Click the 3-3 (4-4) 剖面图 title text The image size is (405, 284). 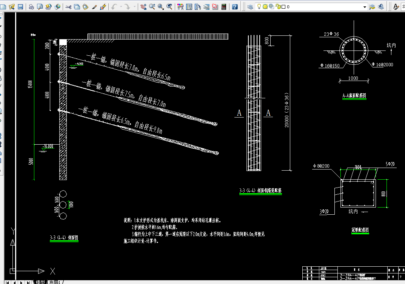[64, 238]
